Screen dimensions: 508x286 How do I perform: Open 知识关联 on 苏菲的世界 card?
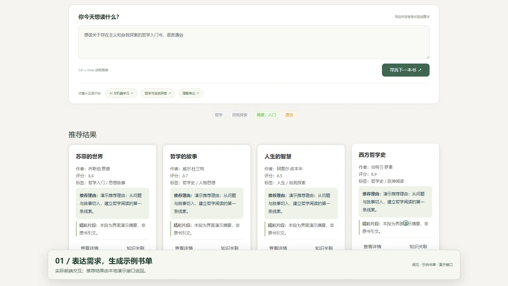[x=136, y=248]
